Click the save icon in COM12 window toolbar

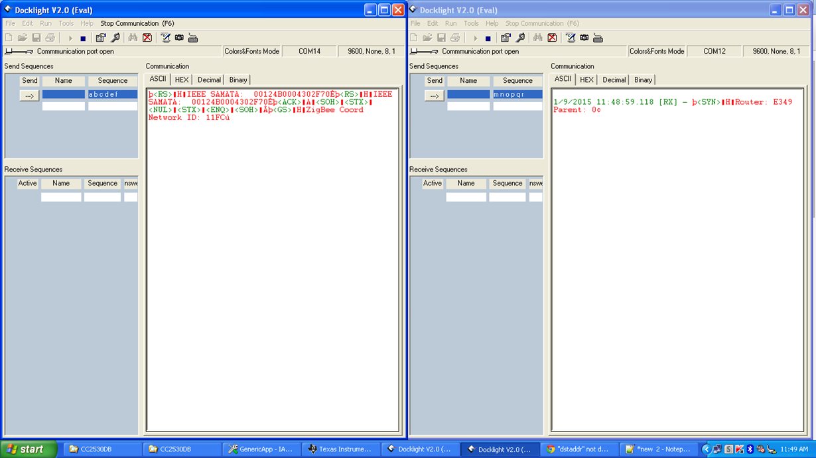click(441, 38)
